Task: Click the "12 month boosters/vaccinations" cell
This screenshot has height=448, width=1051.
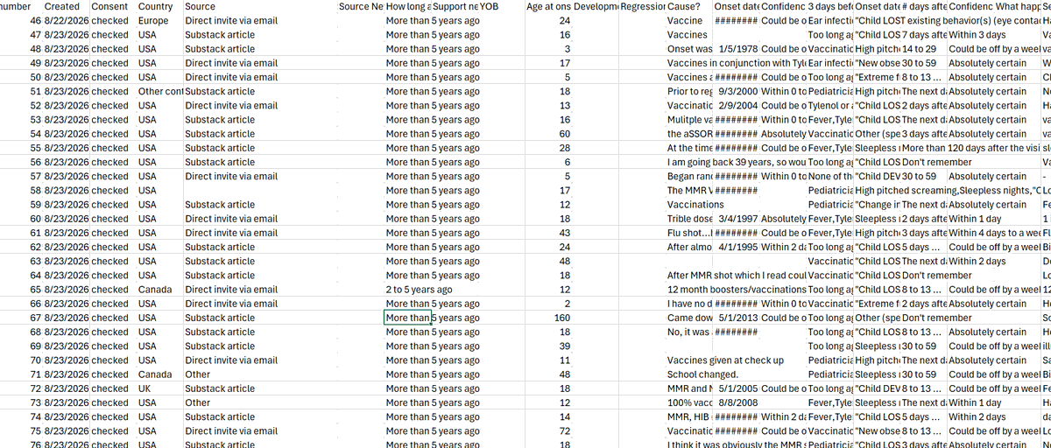Action: [736, 290]
